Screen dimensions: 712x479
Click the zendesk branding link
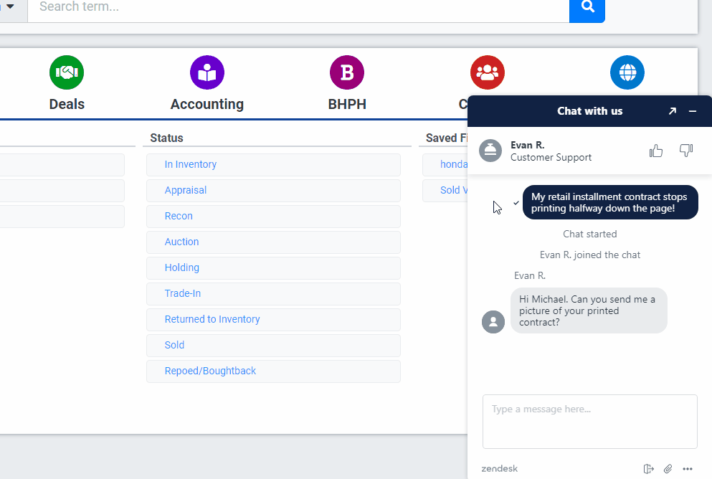click(x=499, y=468)
